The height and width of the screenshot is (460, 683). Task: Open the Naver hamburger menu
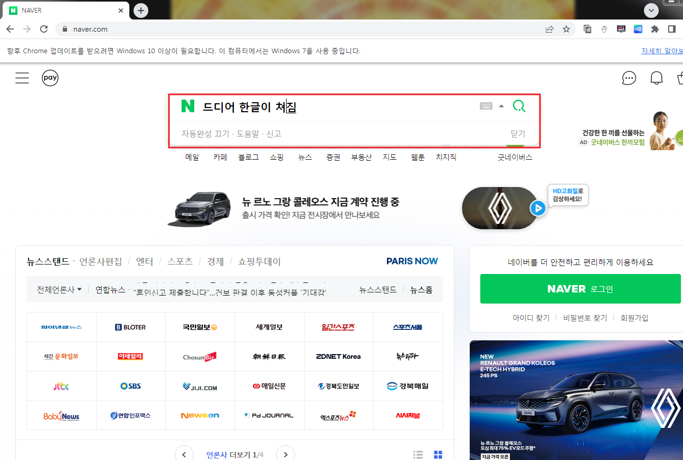22,79
